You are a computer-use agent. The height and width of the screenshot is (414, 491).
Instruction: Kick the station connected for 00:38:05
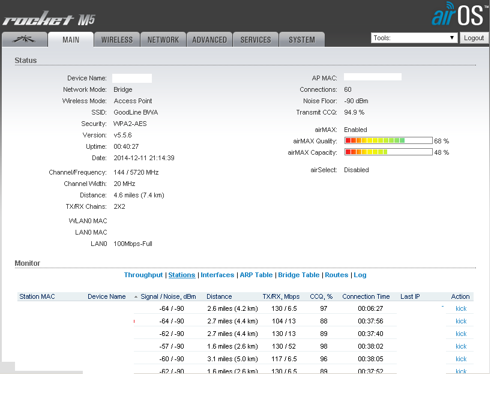point(461,359)
